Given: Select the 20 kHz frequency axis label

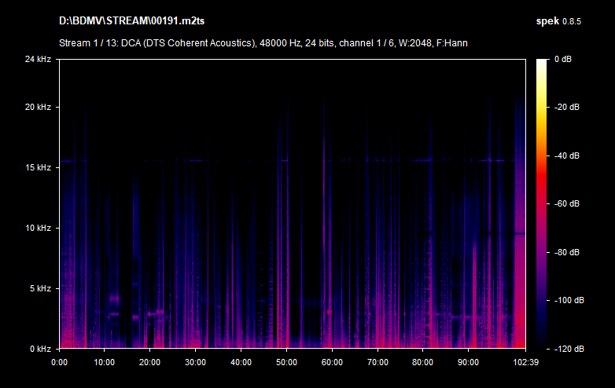Looking at the screenshot, I should tap(38, 107).
